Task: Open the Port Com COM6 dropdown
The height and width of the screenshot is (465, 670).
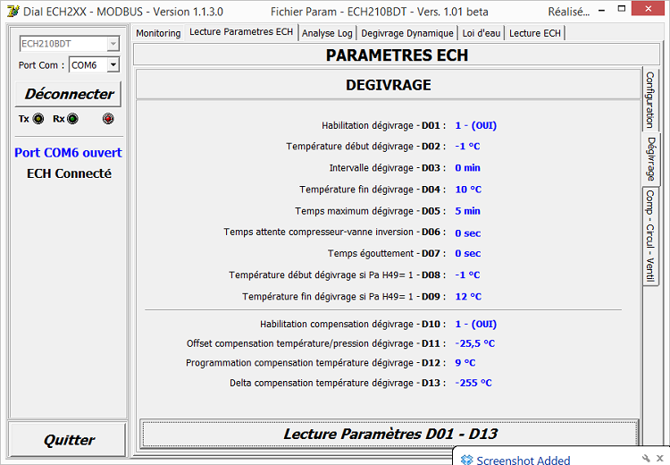Action: coord(113,65)
